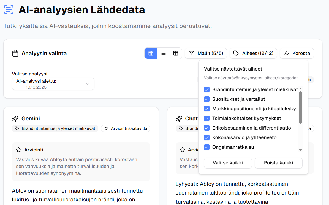Image resolution: width=329 pixels, height=205 pixels.
Task: Click calendar icon beside Analyysin valinta
Action: 15,53
